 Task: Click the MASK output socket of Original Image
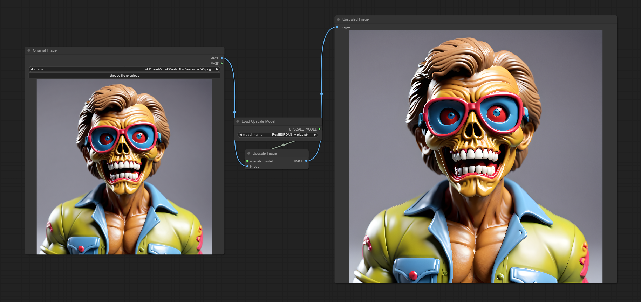pyautogui.click(x=222, y=63)
